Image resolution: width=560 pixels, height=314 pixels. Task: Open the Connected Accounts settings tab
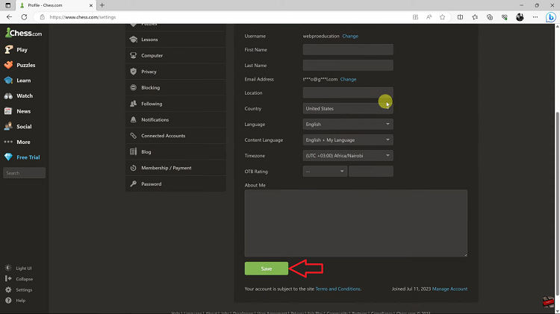pyautogui.click(x=175, y=136)
